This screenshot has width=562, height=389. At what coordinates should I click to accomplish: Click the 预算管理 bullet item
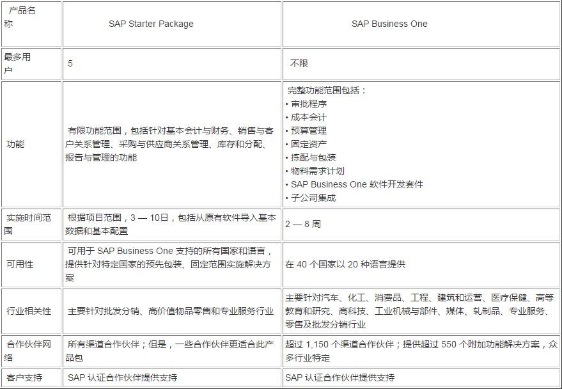[x=306, y=131]
